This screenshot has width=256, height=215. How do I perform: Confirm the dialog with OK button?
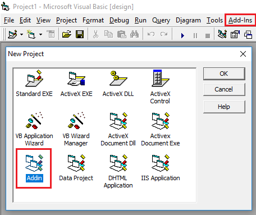click(224, 74)
